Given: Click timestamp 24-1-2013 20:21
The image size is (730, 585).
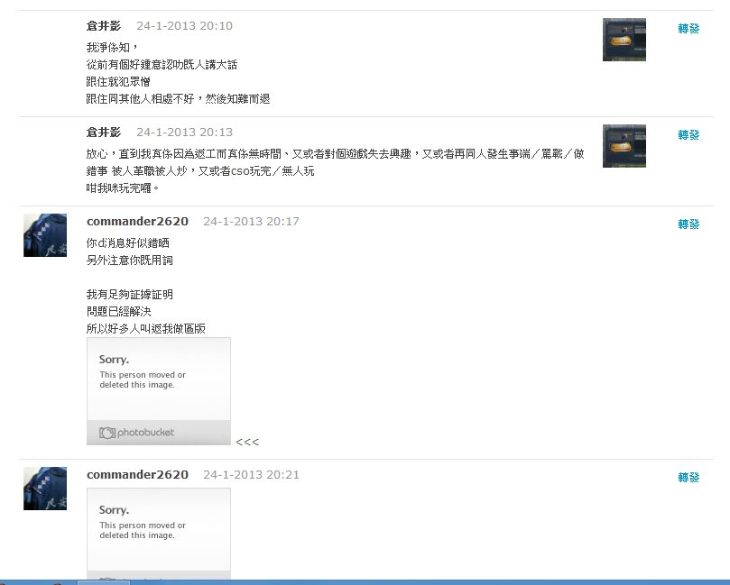Looking at the screenshot, I should (251, 475).
